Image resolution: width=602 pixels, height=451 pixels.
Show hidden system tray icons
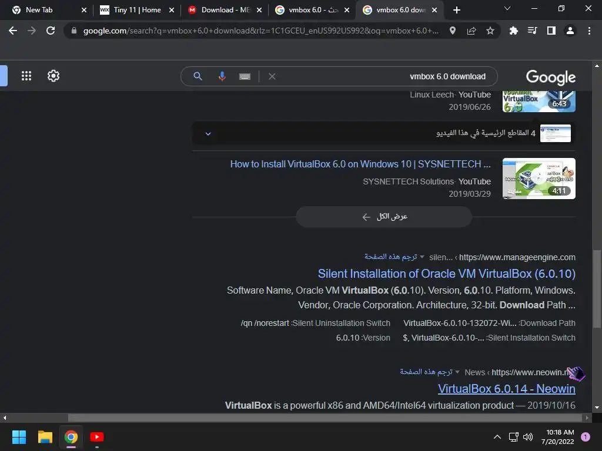[497, 437]
